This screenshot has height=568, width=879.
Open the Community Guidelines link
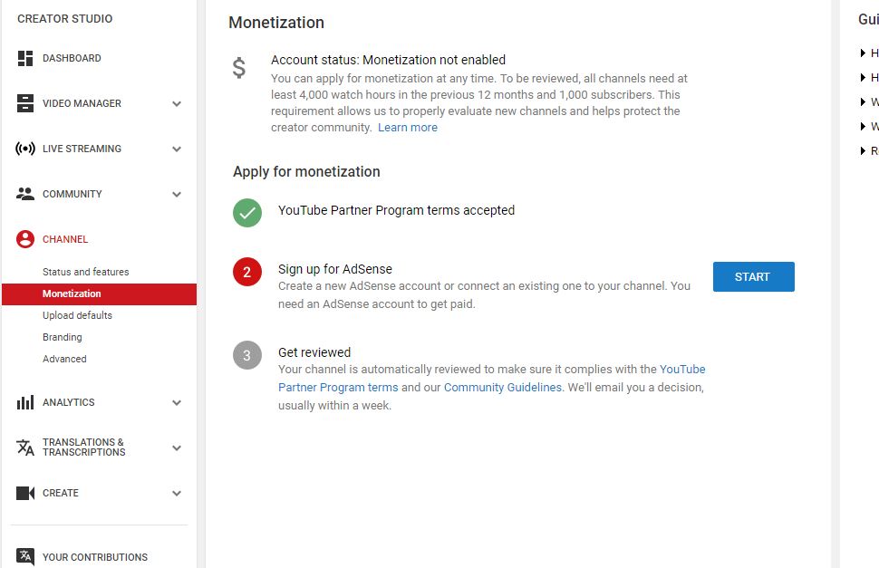tap(503, 387)
